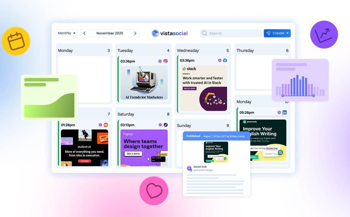The height and width of the screenshot is (217, 350).
Task: Click the Social Hub profile avatar
Action: 189,168
